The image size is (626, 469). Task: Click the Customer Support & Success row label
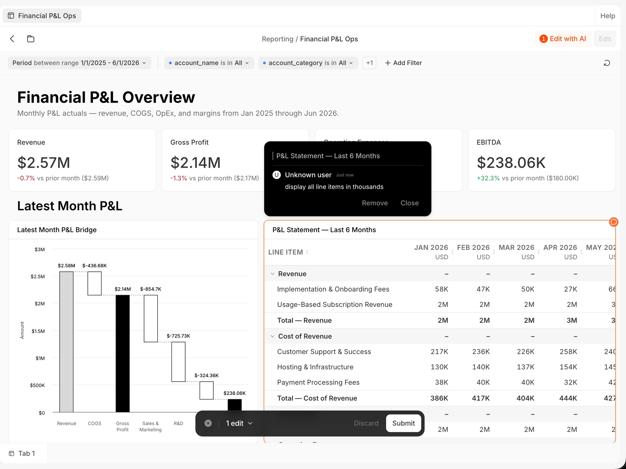(x=324, y=352)
